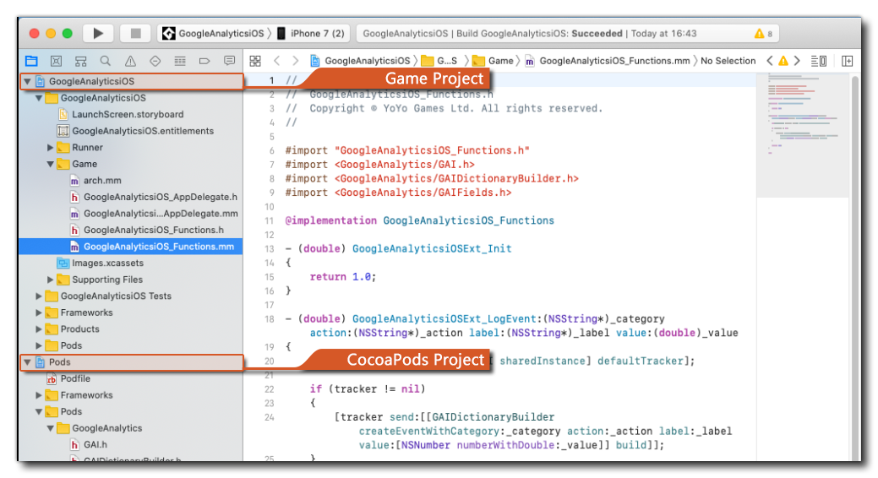Open Podfile in the Pods project

[x=75, y=378]
